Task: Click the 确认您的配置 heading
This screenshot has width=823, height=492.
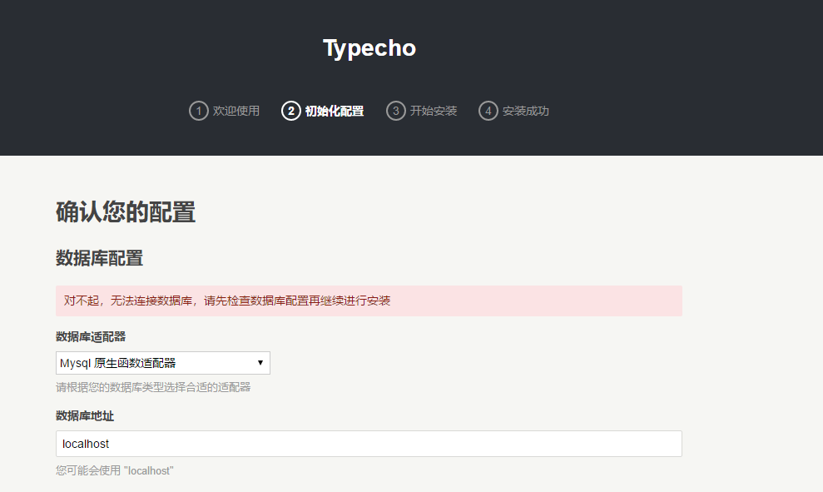Action: tap(126, 212)
